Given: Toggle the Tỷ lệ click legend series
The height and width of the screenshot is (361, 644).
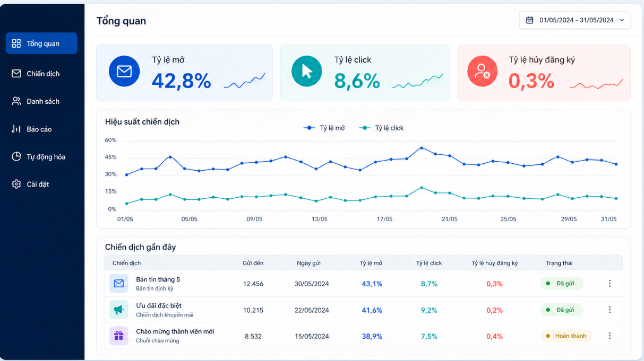Looking at the screenshot, I should pos(381,128).
